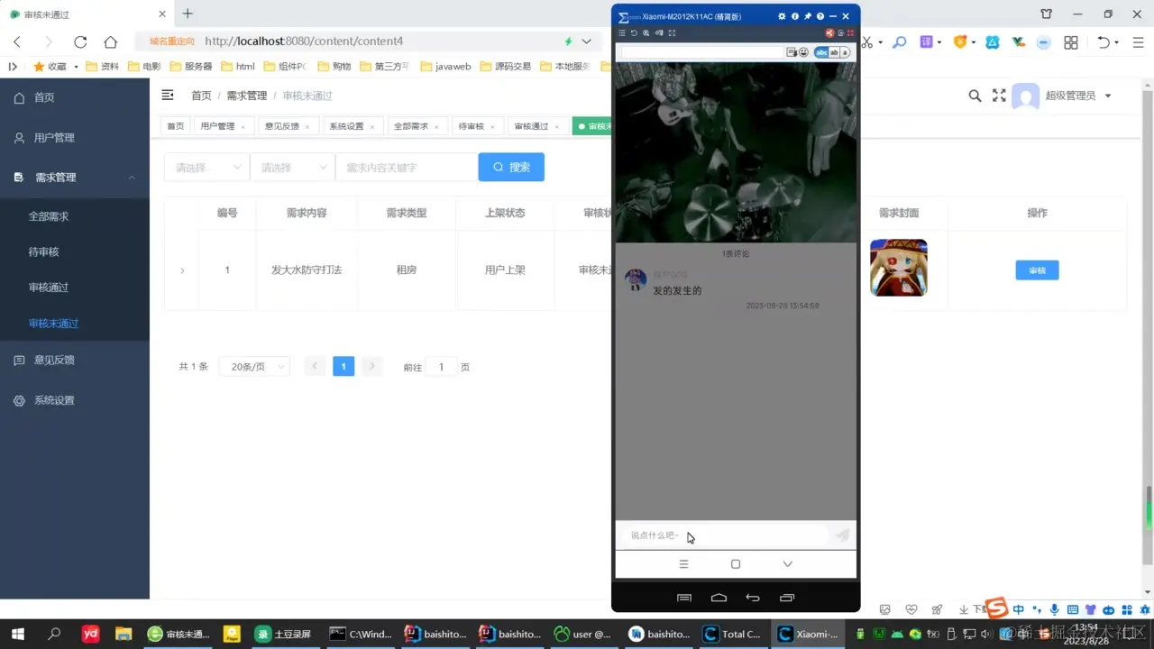Open the browser translate extension icon
This screenshot has width=1154, height=649.
click(x=926, y=41)
